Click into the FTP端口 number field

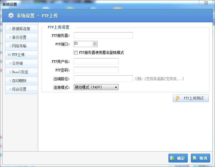83,44
